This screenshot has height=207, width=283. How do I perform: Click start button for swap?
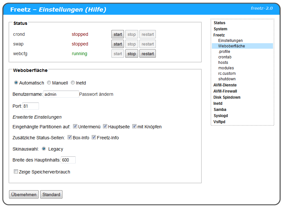tap(118, 44)
